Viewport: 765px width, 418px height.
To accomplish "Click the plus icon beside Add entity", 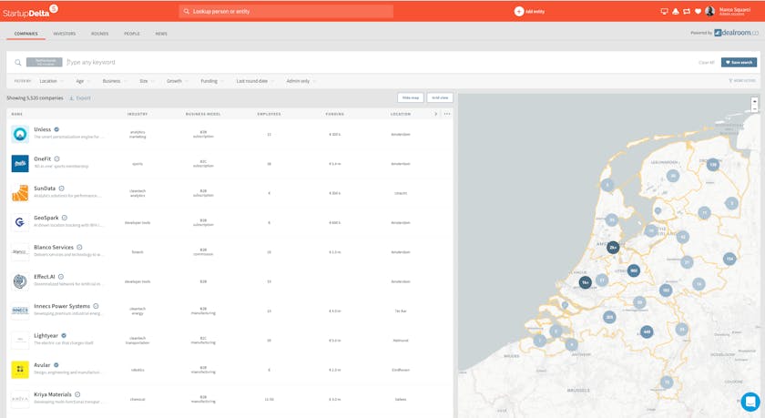I will pos(519,12).
